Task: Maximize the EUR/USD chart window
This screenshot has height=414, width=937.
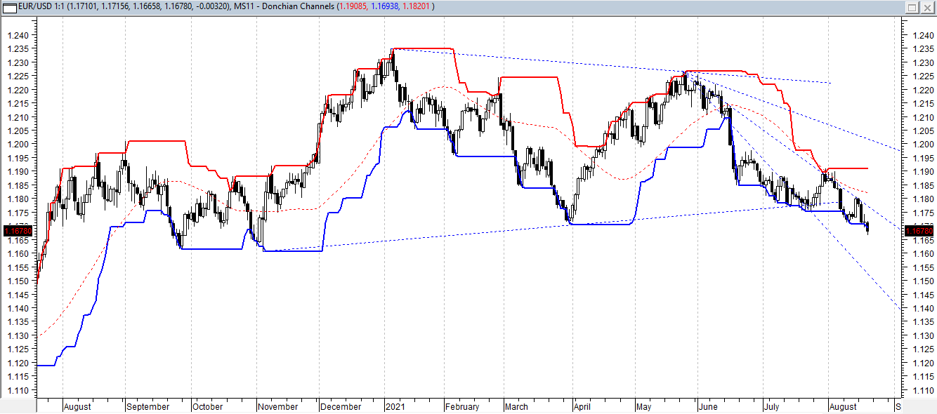Action: point(912,7)
